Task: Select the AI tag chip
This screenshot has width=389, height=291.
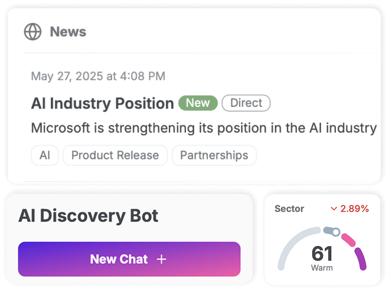Action: pos(45,155)
